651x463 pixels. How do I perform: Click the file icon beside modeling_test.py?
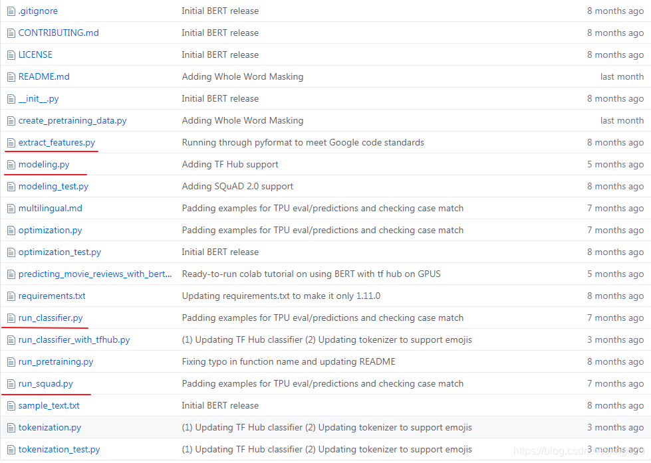11,187
